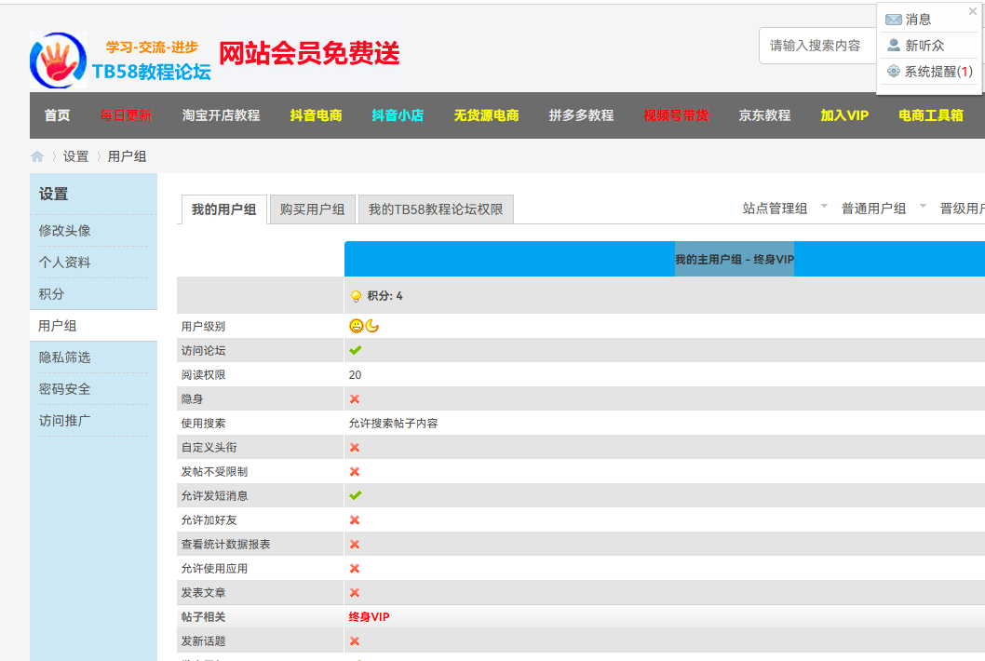Screen dimensions: 985x661
Task: Open 电商工具箱 navigation item
Action: point(931,115)
